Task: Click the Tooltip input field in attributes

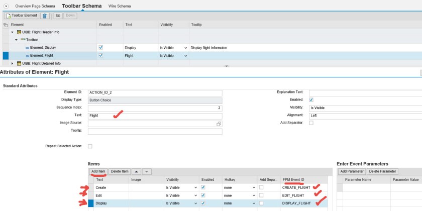Action: (155, 131)
